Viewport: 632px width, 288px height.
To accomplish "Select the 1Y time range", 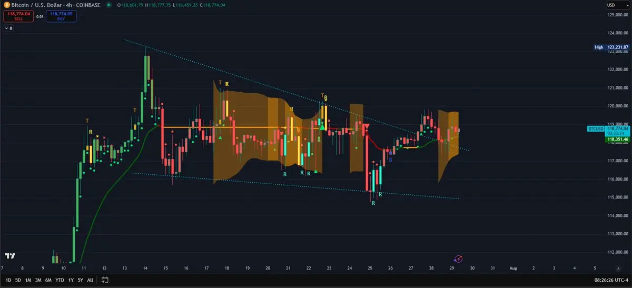I will [x=71, y=280].
